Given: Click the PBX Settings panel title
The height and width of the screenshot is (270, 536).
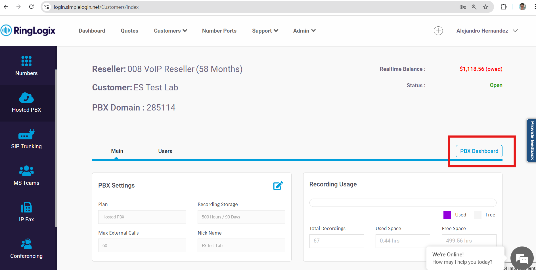Looking at the screenshot, I should tap(116, 186).
